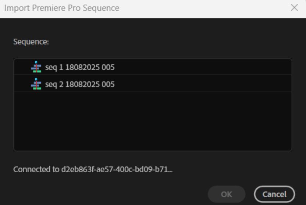This screenshot has width=306, height=205.
Task: Click blank space right of seq 1 name
Action: tap(203, 67)
